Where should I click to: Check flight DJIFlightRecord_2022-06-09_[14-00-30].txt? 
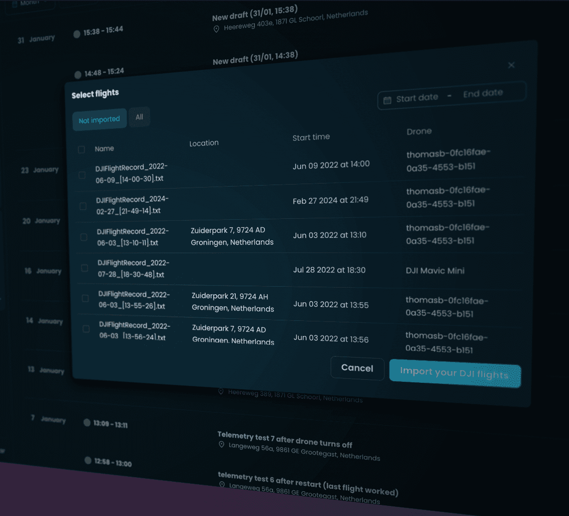pos(82,175)
